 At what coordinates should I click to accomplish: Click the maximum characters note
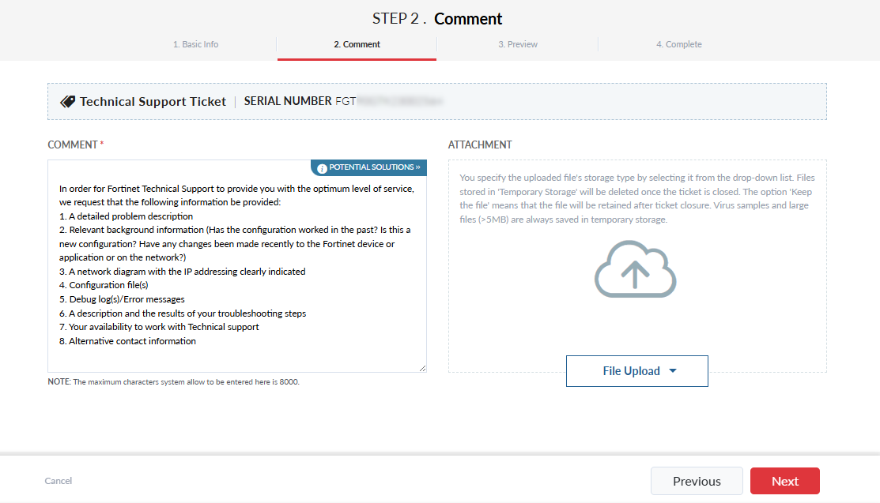pyautogui.click(x=174, y=382)
